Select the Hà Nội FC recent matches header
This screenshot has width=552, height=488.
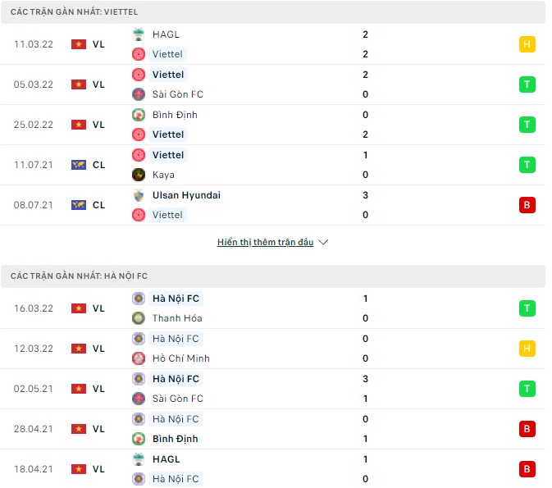click(x=79, y=276)
